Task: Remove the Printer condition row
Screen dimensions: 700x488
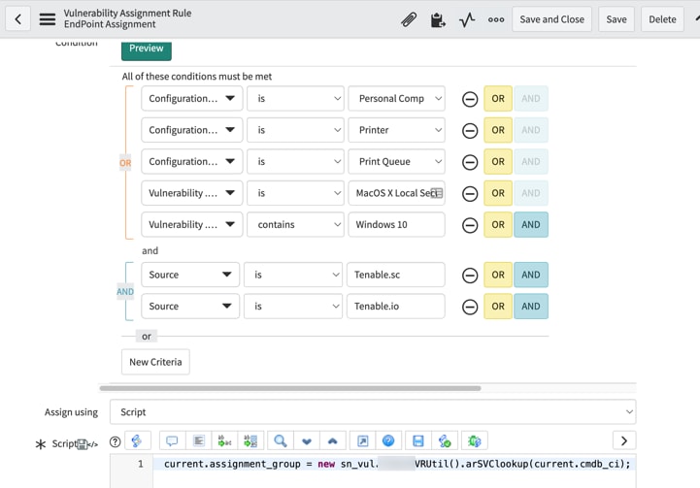Action: tap(470, 131)
